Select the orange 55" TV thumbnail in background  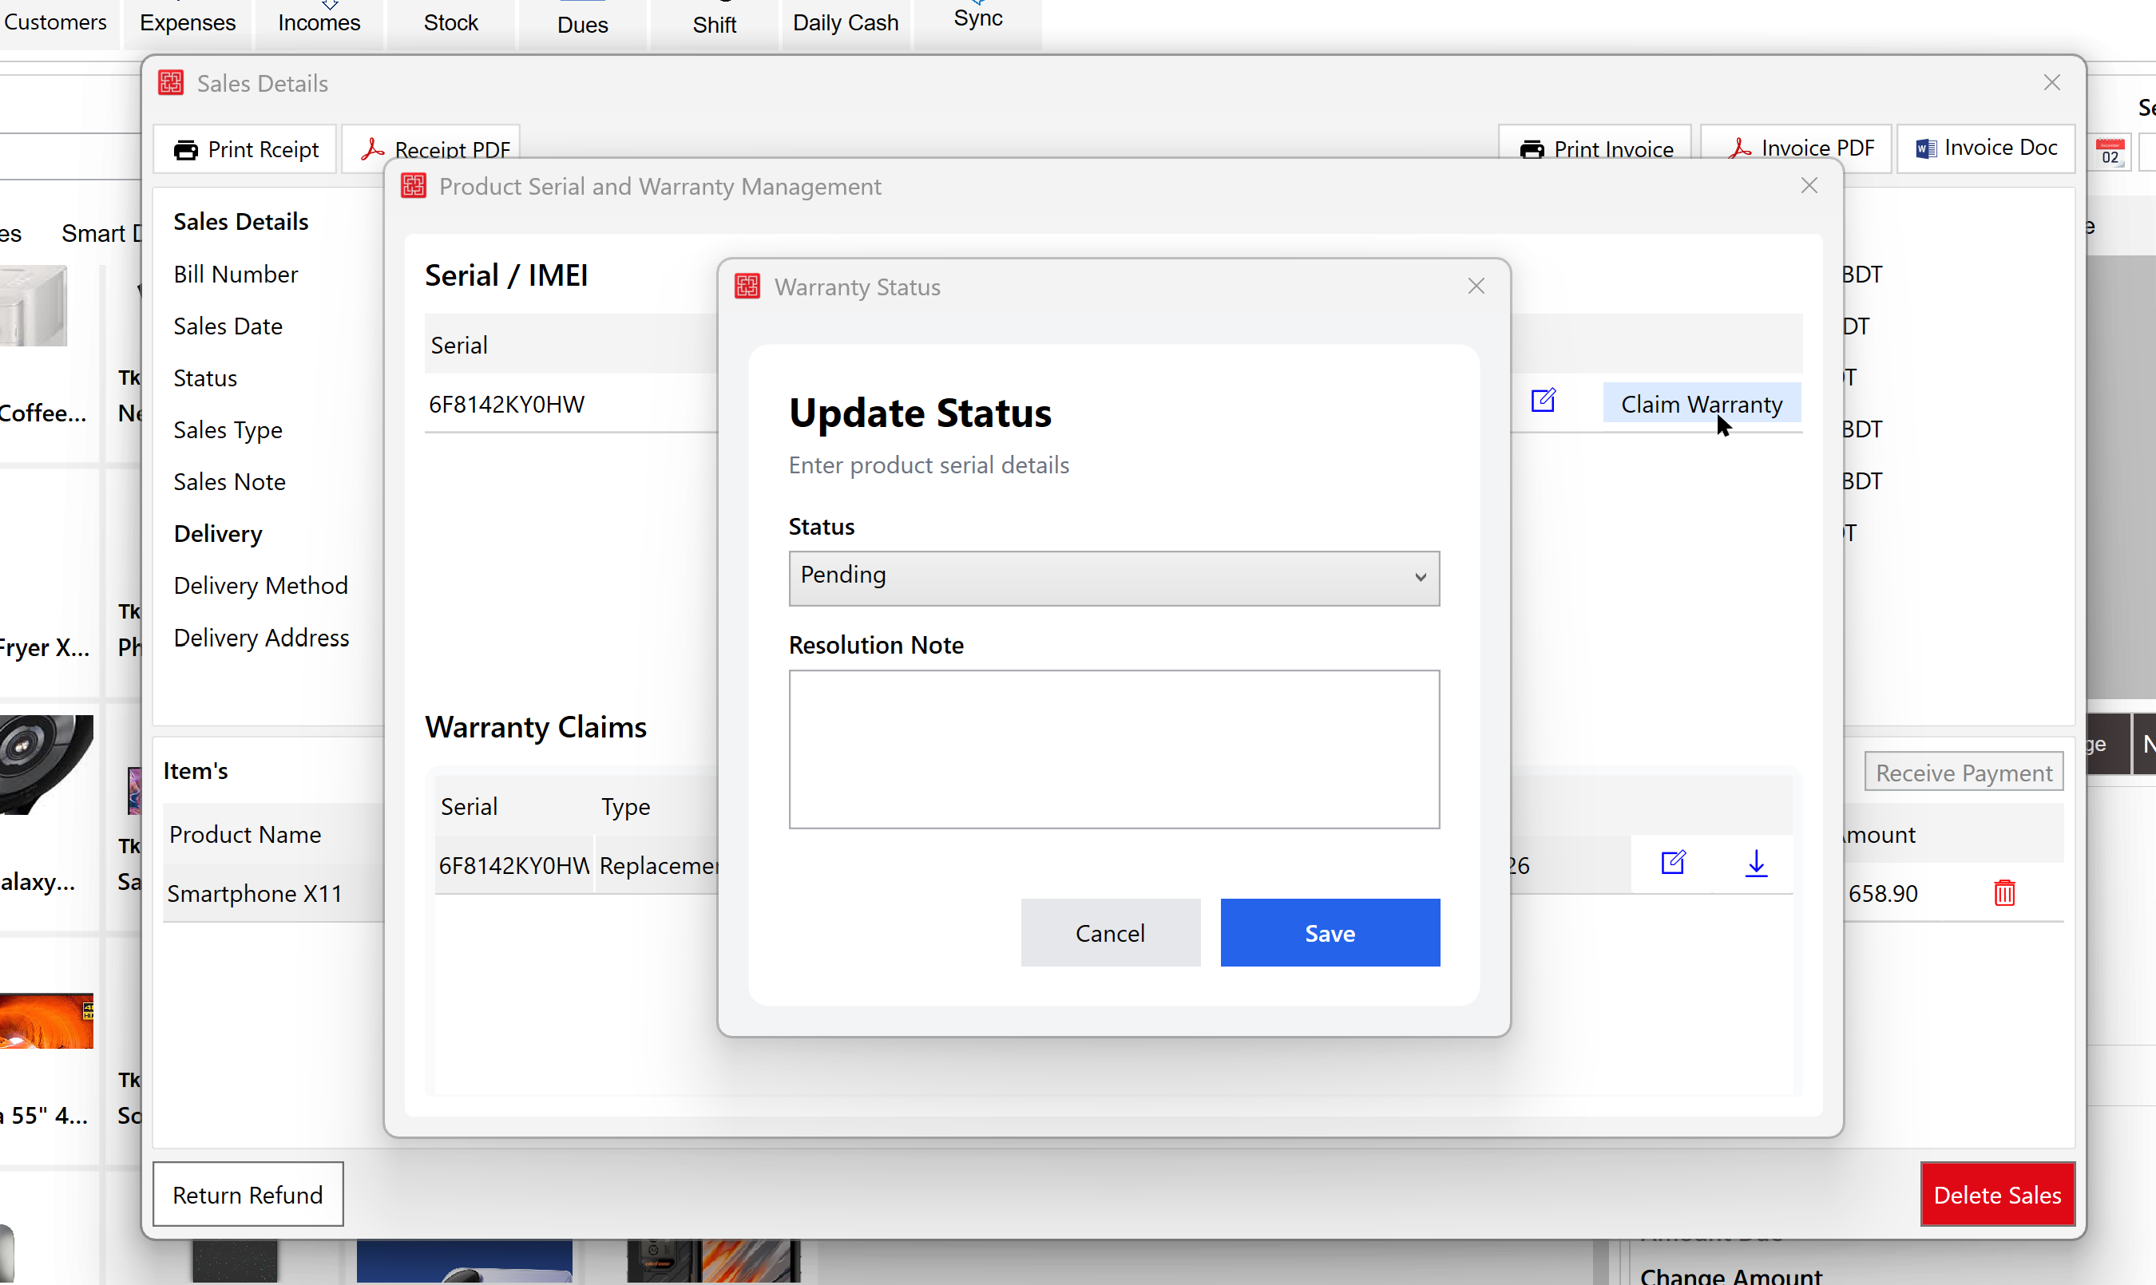46,1021
